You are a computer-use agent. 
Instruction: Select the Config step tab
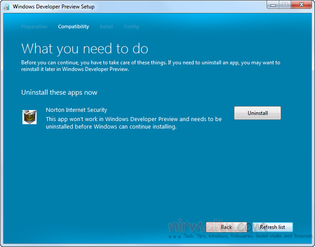131,27
